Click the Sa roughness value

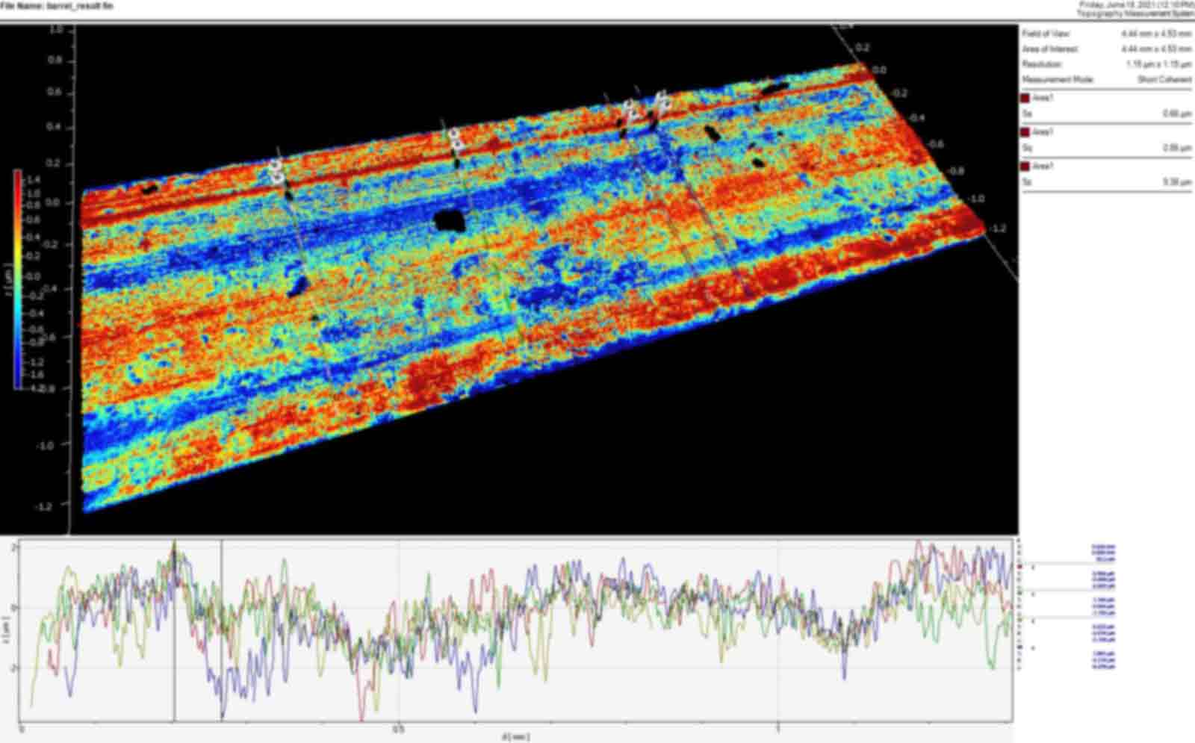tap(1177, 114)
